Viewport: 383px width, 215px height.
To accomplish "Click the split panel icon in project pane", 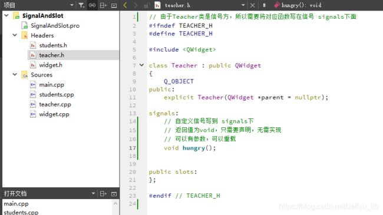I will tap(103, 5).
